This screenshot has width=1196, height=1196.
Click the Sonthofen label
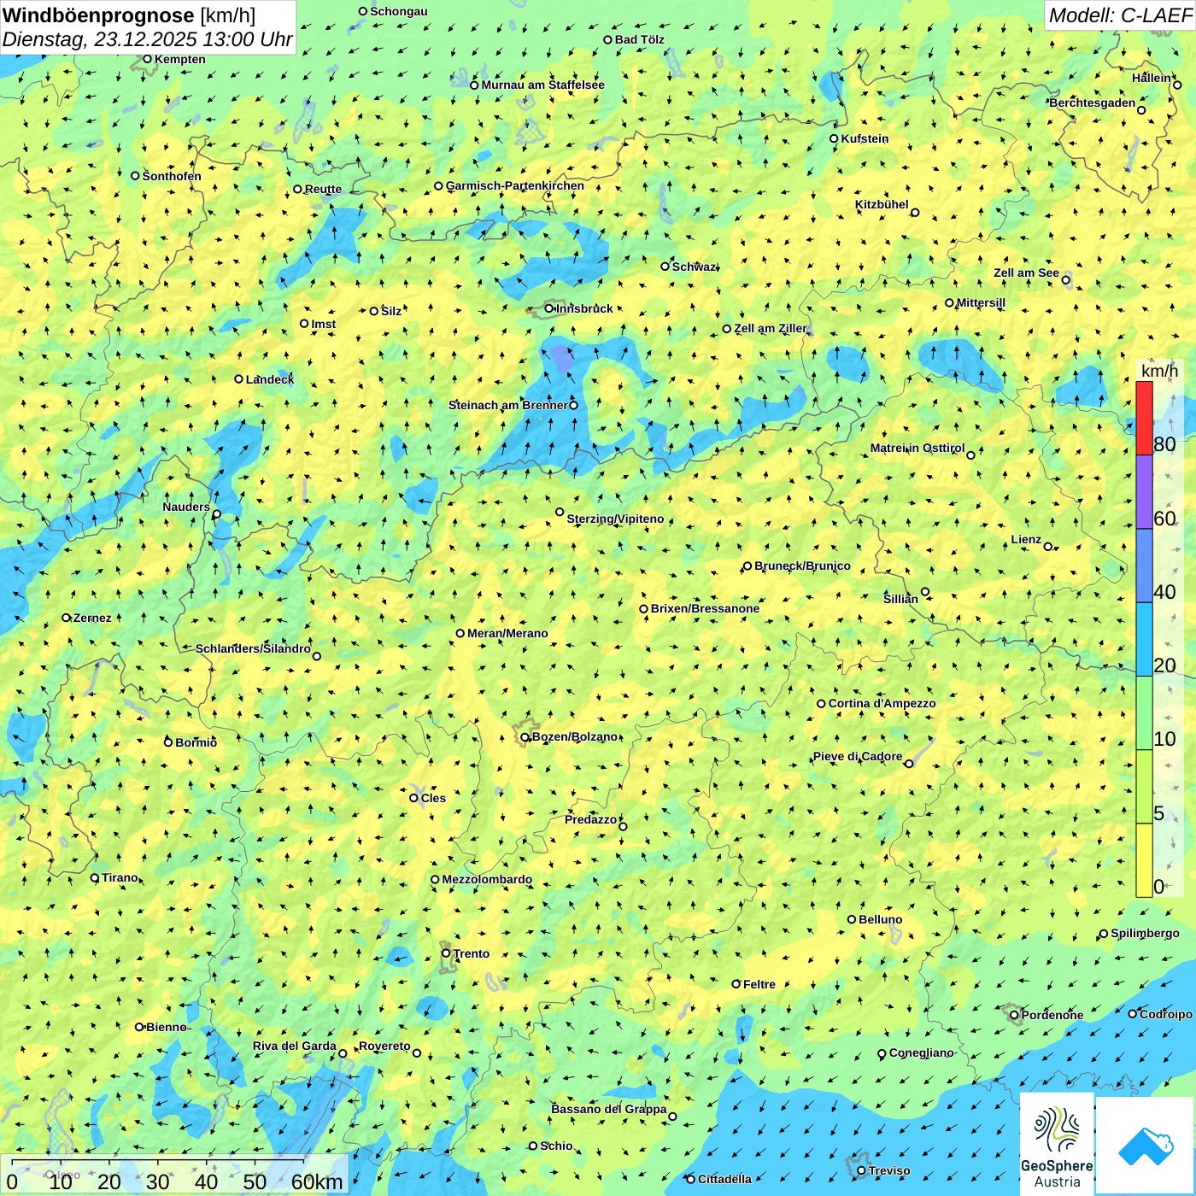tap(172, 176)
